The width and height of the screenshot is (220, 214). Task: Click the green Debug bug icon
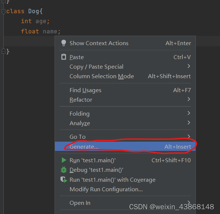pos(64,170)
